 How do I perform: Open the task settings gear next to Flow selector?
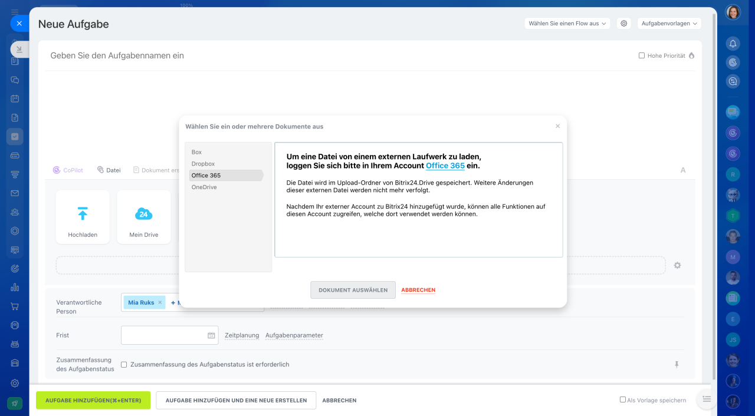[x=623, y=24]
